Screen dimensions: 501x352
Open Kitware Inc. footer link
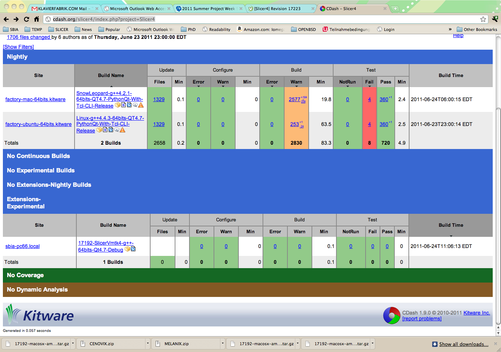pos(477,313)
